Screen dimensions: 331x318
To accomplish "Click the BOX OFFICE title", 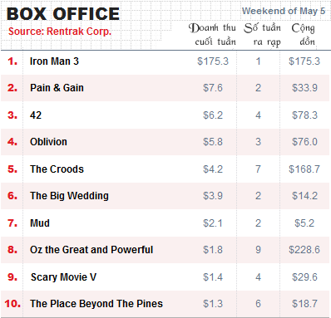I will pos(63,14).
